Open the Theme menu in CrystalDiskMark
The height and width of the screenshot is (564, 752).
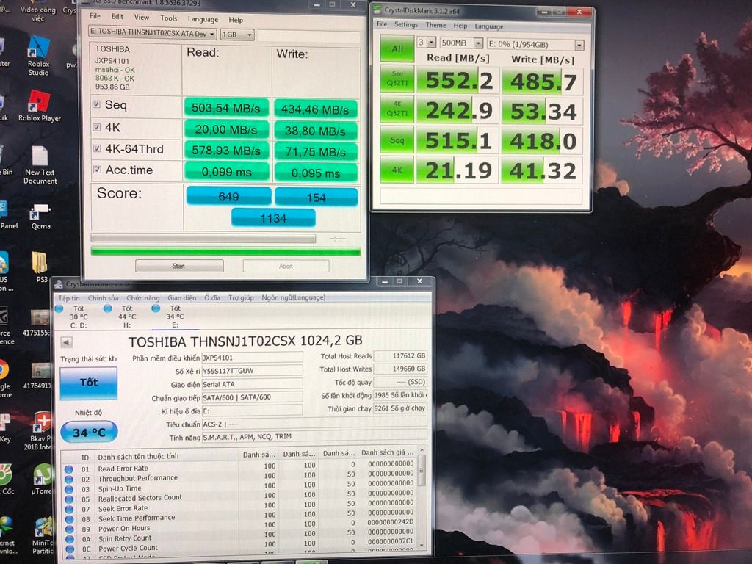click(x=435, y=25)
